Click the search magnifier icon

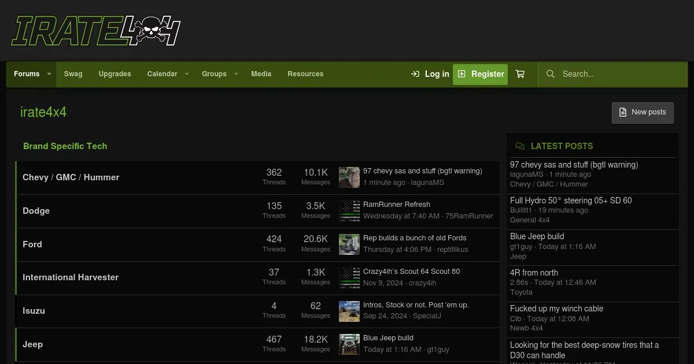pyautogui.click(x=551, y=74)
